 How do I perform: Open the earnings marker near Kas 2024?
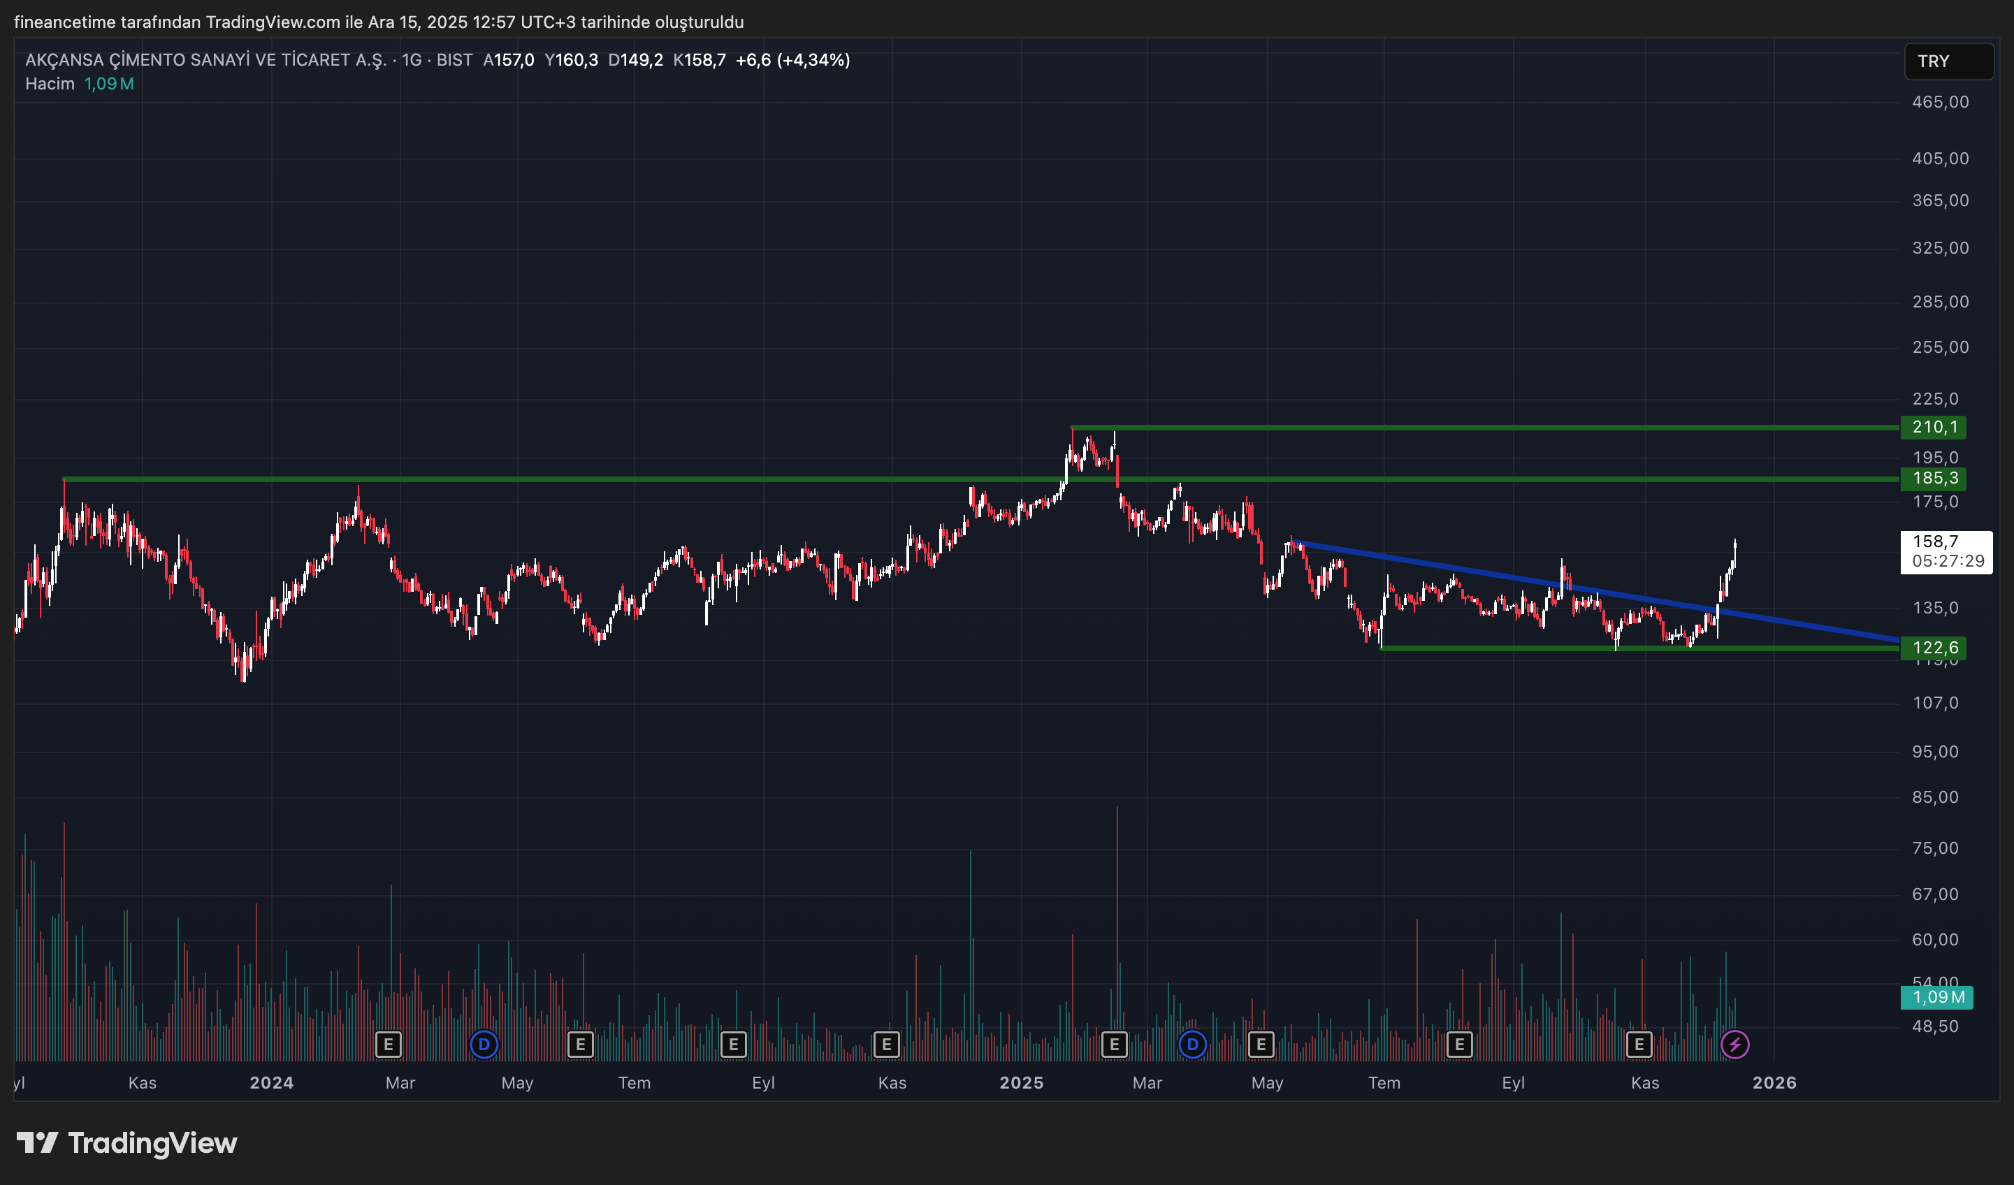(x=886, y=1044)
